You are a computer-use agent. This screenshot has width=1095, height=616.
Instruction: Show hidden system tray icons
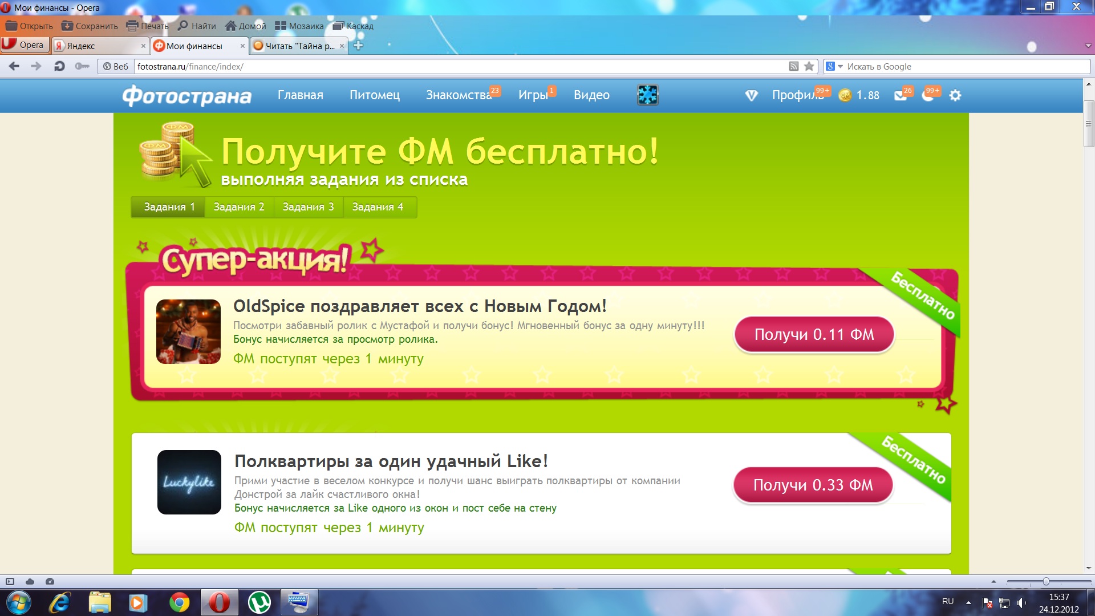click(968, 602)
